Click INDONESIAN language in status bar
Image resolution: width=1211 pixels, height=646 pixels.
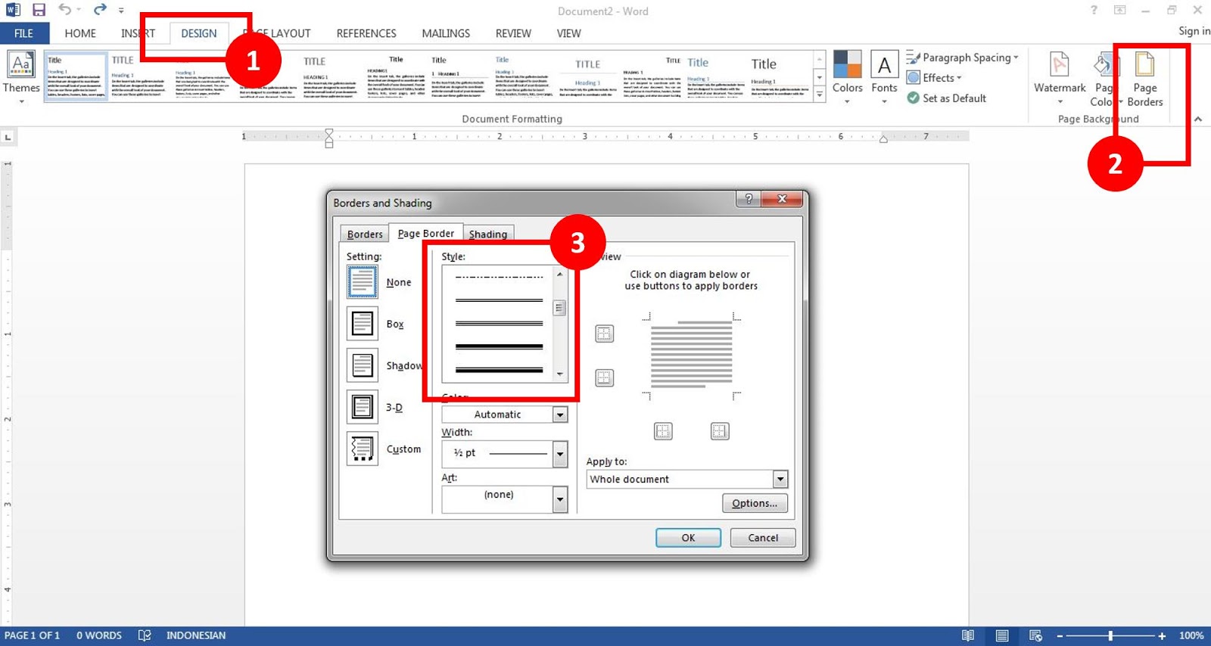point(196,635)
